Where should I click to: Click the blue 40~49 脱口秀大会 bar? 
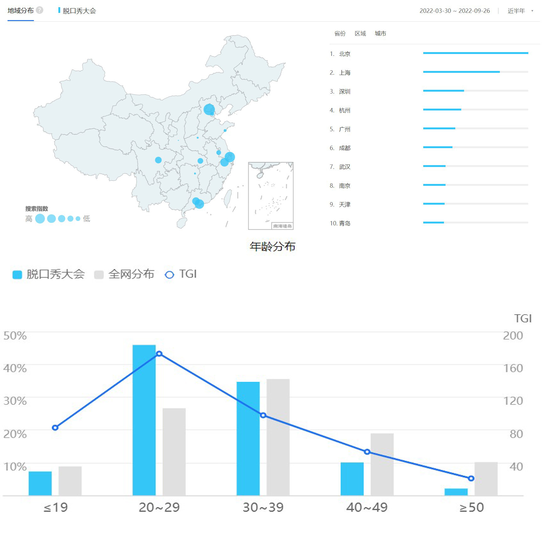352,479
